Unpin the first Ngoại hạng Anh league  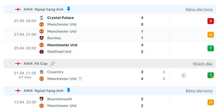point(68,9)
